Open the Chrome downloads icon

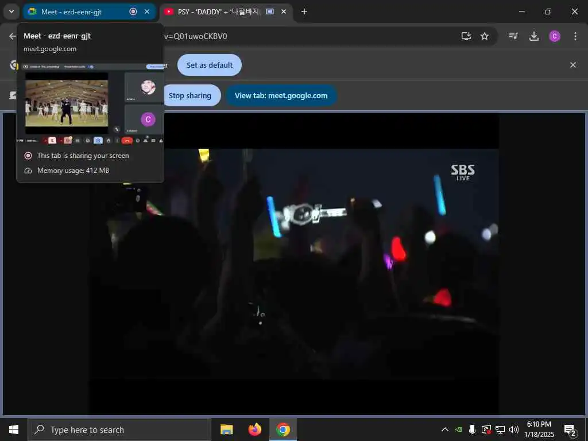pos(534,36)
